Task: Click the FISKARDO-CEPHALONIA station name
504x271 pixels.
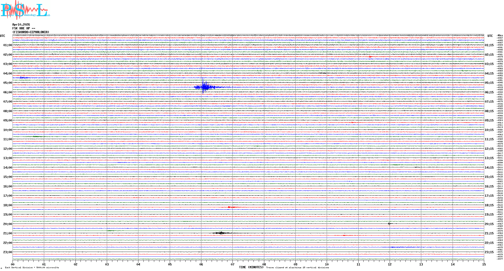Action: point(31,32)
